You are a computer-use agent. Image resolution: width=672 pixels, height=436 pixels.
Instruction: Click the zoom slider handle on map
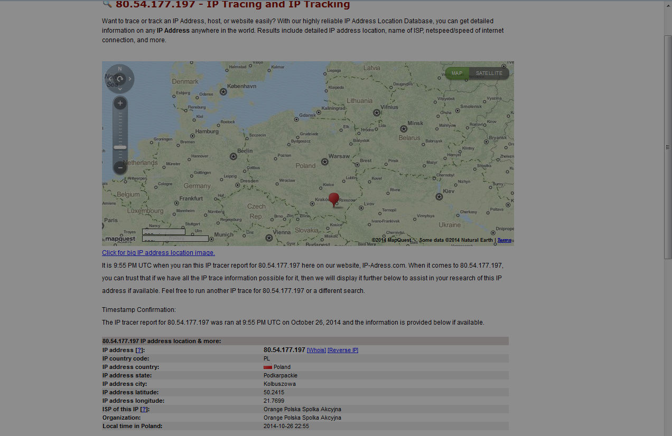[120, 147]
